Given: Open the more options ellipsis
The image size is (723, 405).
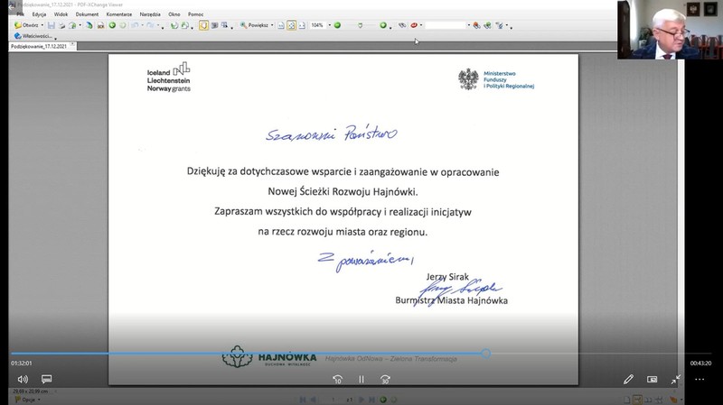Looking at the screenshot, I should pos(700,379).
